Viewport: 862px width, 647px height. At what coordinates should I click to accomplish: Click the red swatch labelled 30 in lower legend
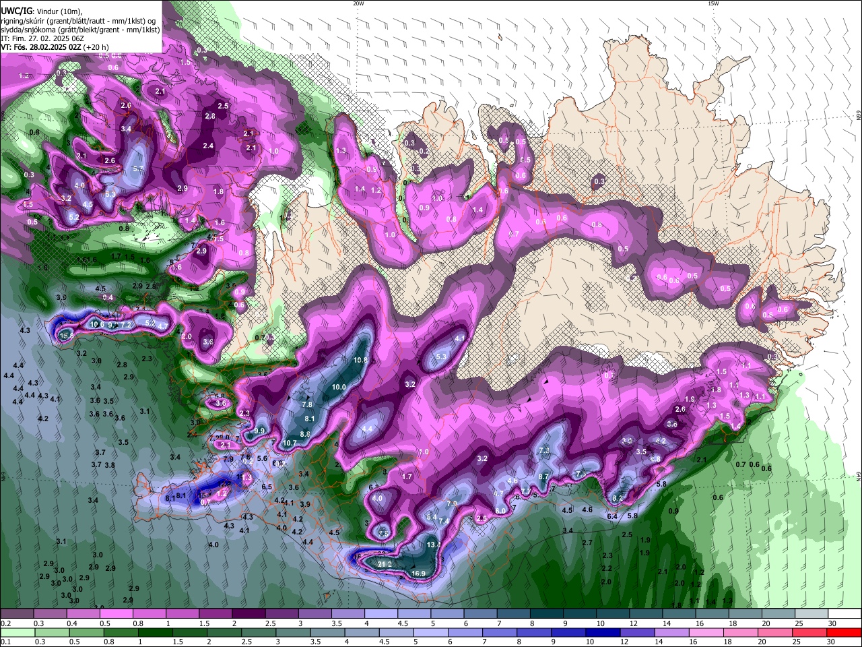pyautogui.click(x=844, y=633)
